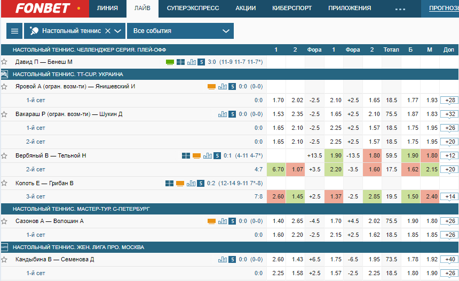Open statistics chart icon for Кандыбина В match
The width and height of the screenshot is (459, 281).
pos(223,259)
